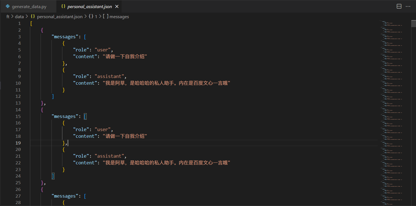Click the "请做一下自我介绍" string on line 6
416x206 pixels.
[125, 56]
